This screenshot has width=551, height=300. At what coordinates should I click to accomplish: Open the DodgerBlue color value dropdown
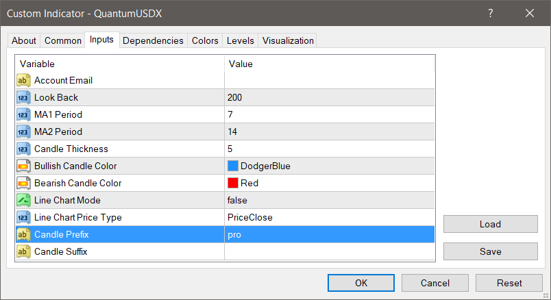329,166
